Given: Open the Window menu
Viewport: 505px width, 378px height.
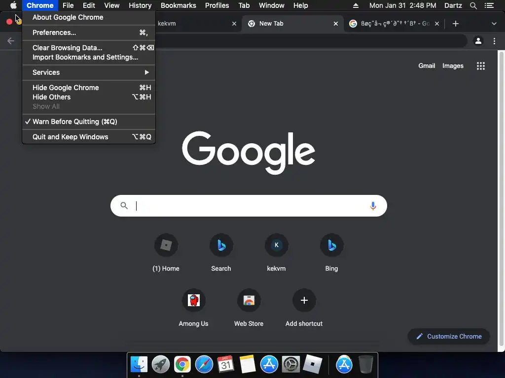Looking at the screenshot, I should (272, 5).
